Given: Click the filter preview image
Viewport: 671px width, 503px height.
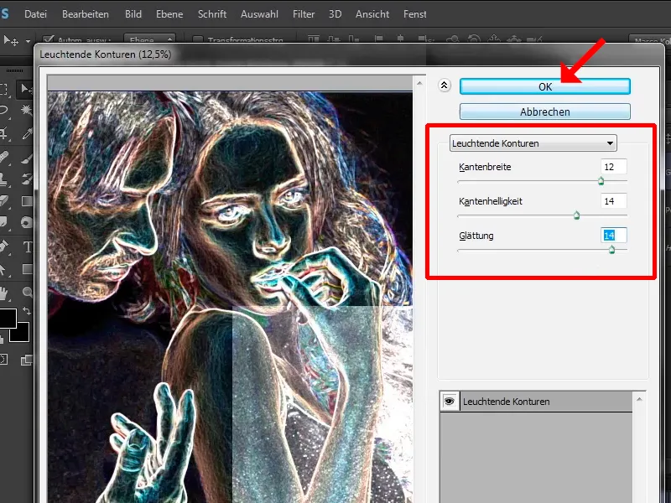Looking at the screenshot, I should point(230,297).
